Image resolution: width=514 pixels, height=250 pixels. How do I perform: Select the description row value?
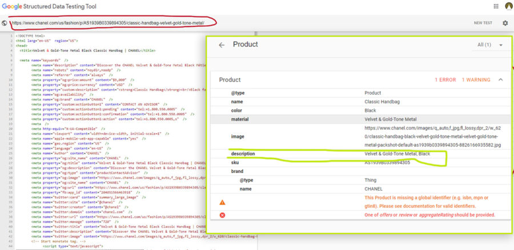tap(397, 154)
